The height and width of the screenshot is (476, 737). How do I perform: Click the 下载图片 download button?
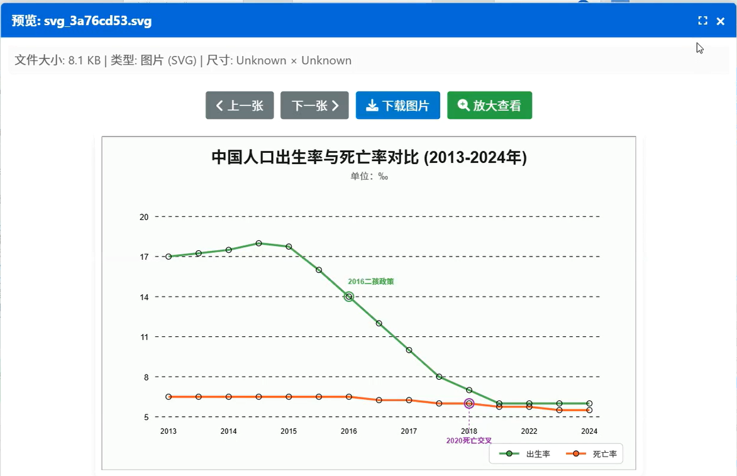[397, 105]
